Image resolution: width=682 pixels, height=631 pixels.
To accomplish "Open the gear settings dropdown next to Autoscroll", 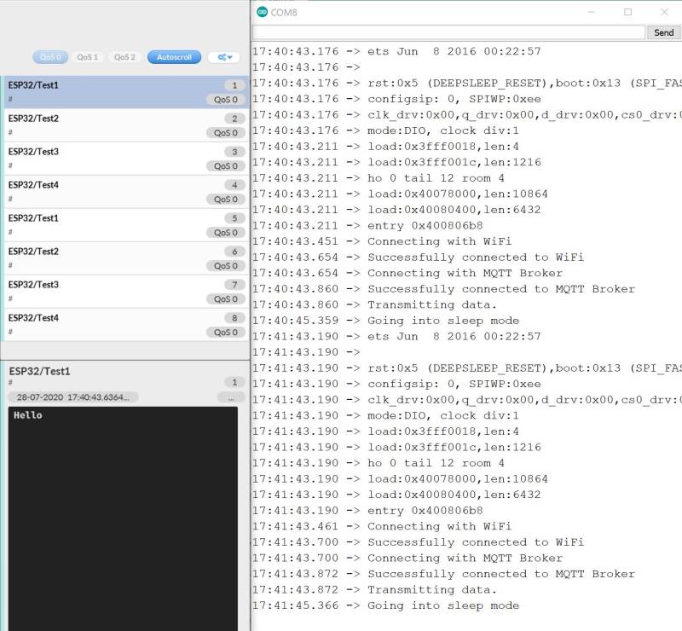I will pyautogui.click(x=224, y=57).
